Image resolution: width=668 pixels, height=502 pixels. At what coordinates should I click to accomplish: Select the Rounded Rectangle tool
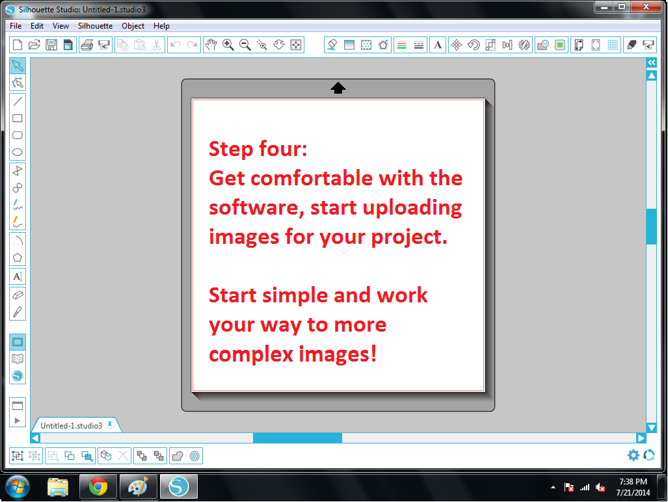pos(18,135)
